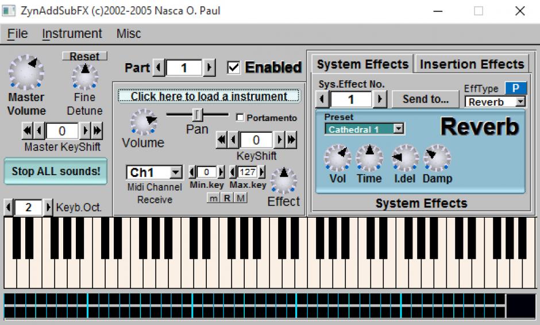Viewport: 540px width, 325px height.
Task: Go to next Part number
Action: pyautogui.click(x=209, y=67)
